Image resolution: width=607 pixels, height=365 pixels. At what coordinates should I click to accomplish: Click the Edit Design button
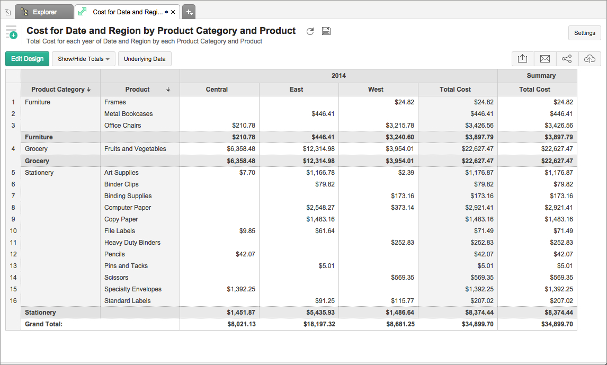(x=27, y=59)
